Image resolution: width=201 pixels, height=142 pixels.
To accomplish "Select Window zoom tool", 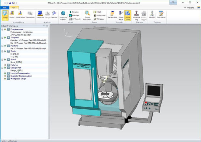I will [99, 19].
